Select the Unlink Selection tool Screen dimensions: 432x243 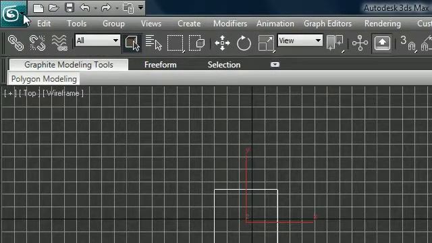[38, 43]
